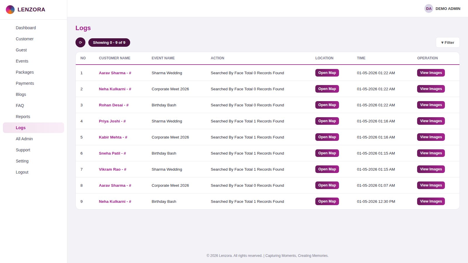
Task: Open the DA user avatar
Action: pyautogui.click(x=429, y=8)
